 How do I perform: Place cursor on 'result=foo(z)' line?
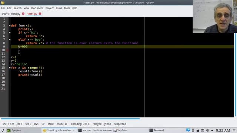(30, 71)
